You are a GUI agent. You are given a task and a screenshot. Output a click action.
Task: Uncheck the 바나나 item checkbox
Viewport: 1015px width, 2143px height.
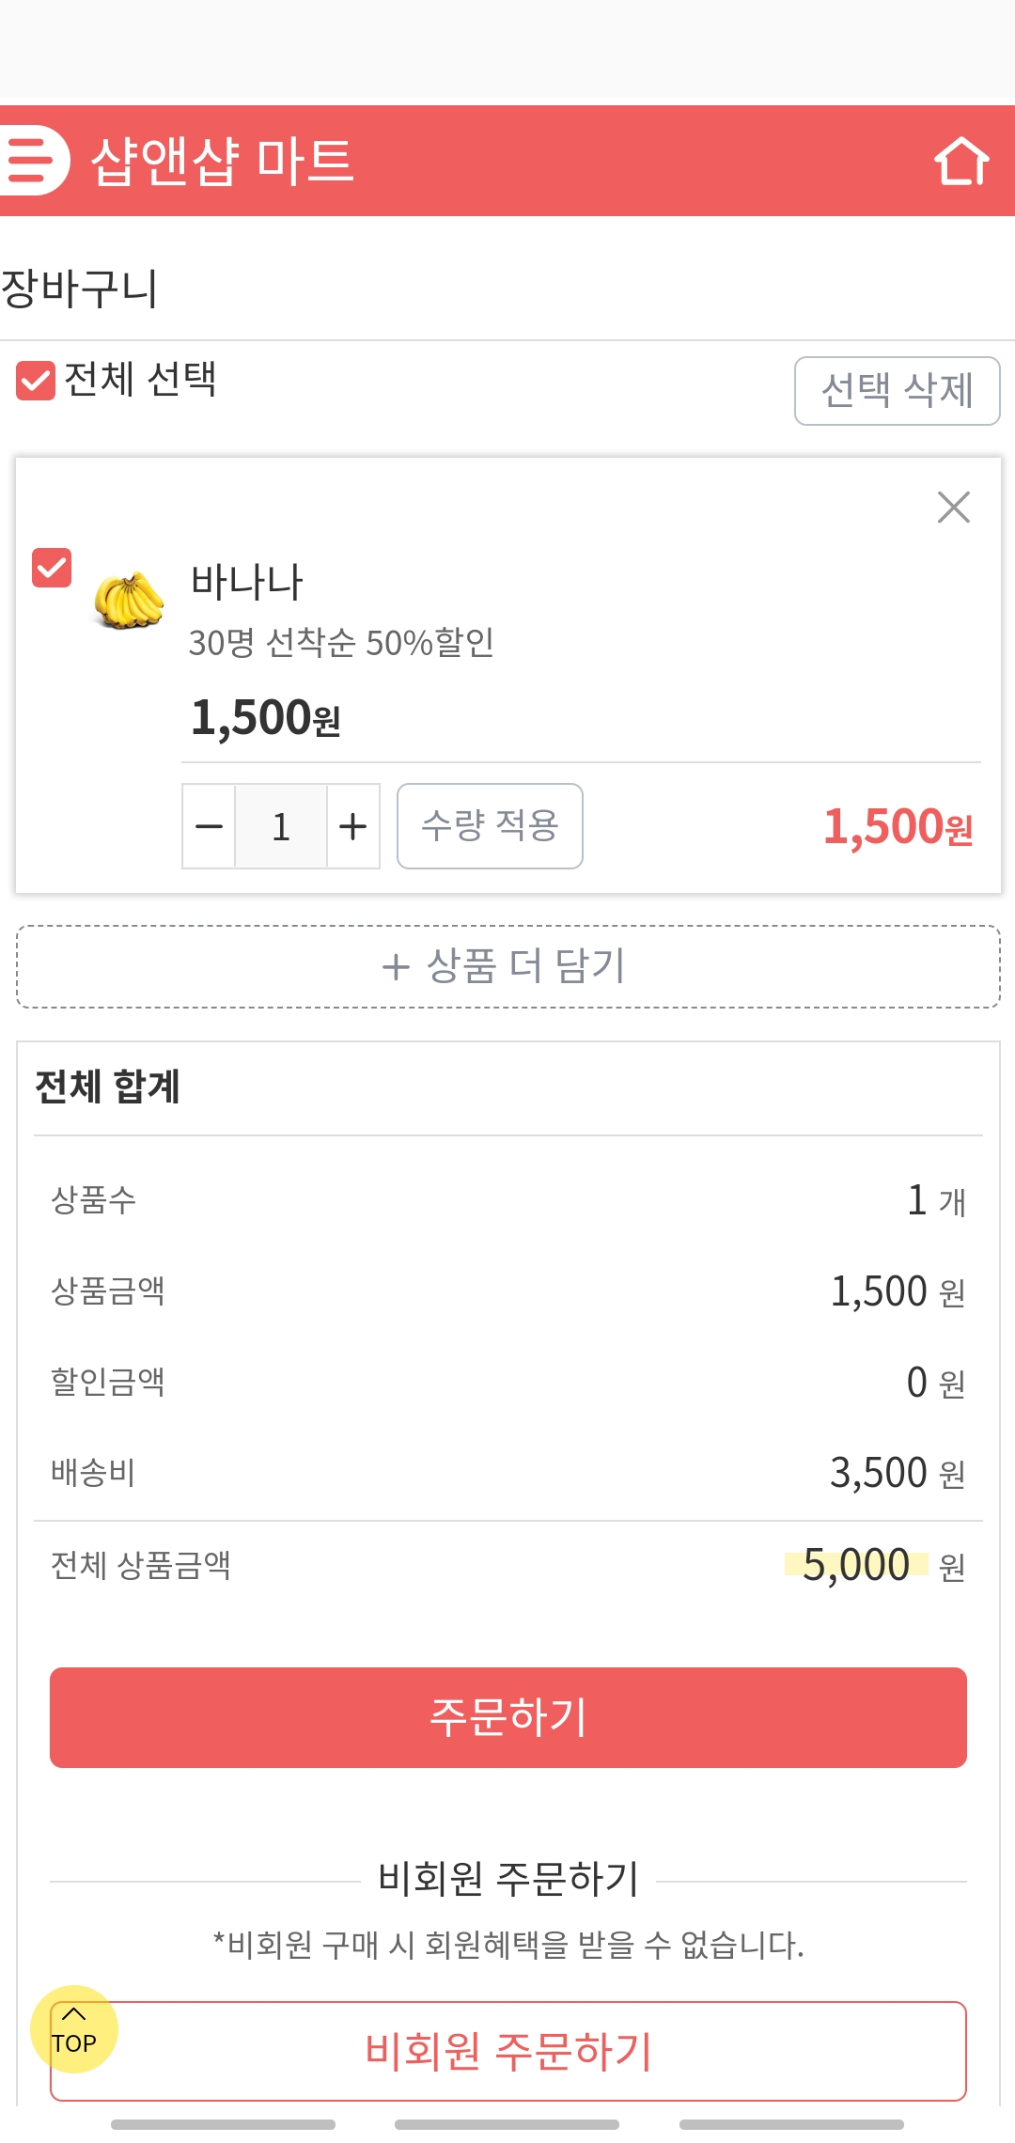click(x=52, y=568)
